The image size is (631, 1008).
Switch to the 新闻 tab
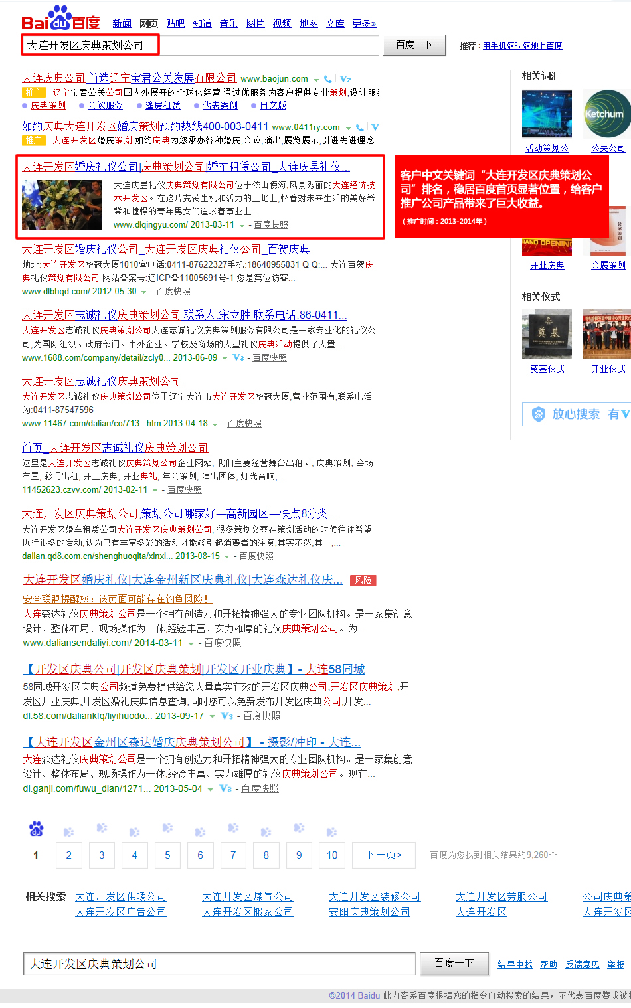tap(122, 23)
